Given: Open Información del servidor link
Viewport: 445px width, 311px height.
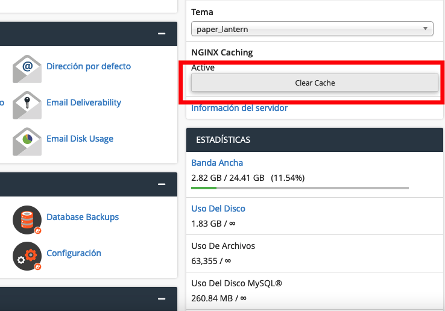Looking at the screenshot, I should (x=239, y=108).
